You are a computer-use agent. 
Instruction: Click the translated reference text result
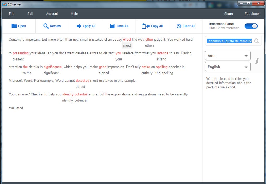point(228,83)
